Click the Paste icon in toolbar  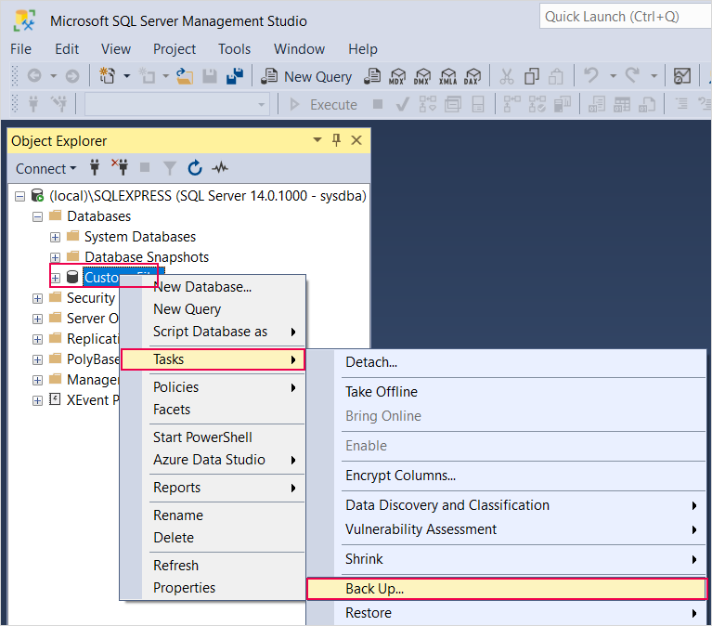556,76
